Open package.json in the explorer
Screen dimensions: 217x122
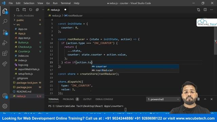[x=24, y=87]
